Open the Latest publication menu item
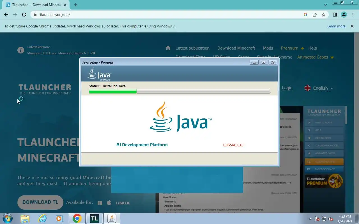Screen dimensions: 359x224 coord(192,48)
